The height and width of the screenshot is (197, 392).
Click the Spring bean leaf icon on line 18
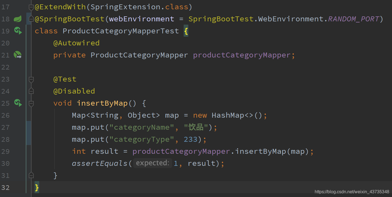18,19
